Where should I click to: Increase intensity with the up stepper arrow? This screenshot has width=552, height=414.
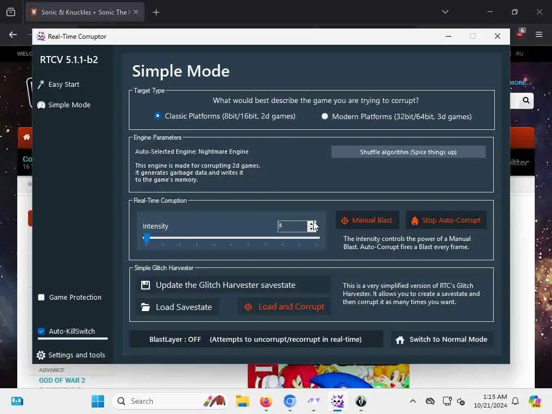pyautogui.click(x=311, y=224)
